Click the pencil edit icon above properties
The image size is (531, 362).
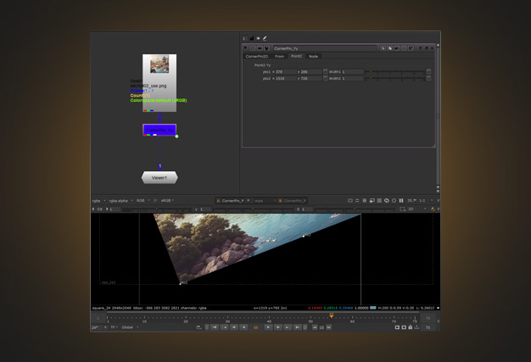[265, 38]
